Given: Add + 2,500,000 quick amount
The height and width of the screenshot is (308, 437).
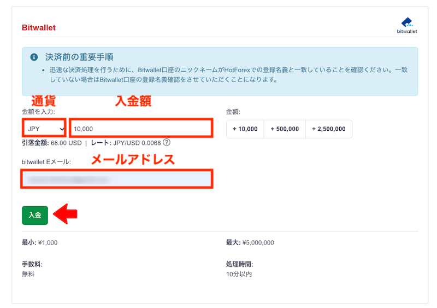Looking at the screenshot, I should click(x=329, y=129).
